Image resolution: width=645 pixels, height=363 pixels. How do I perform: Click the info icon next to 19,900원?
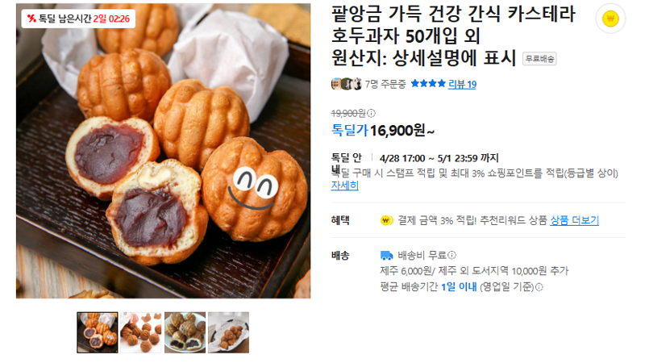[x=371, y=113]
